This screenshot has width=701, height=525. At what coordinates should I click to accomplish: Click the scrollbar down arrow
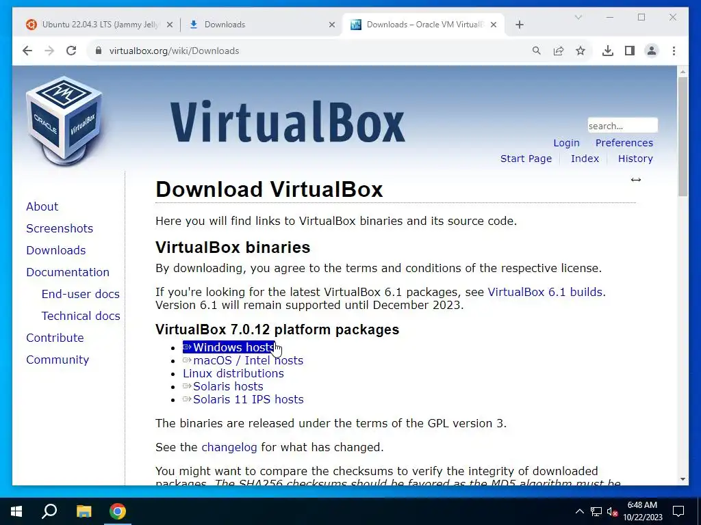pyautogui.click(x=683, y=479)
